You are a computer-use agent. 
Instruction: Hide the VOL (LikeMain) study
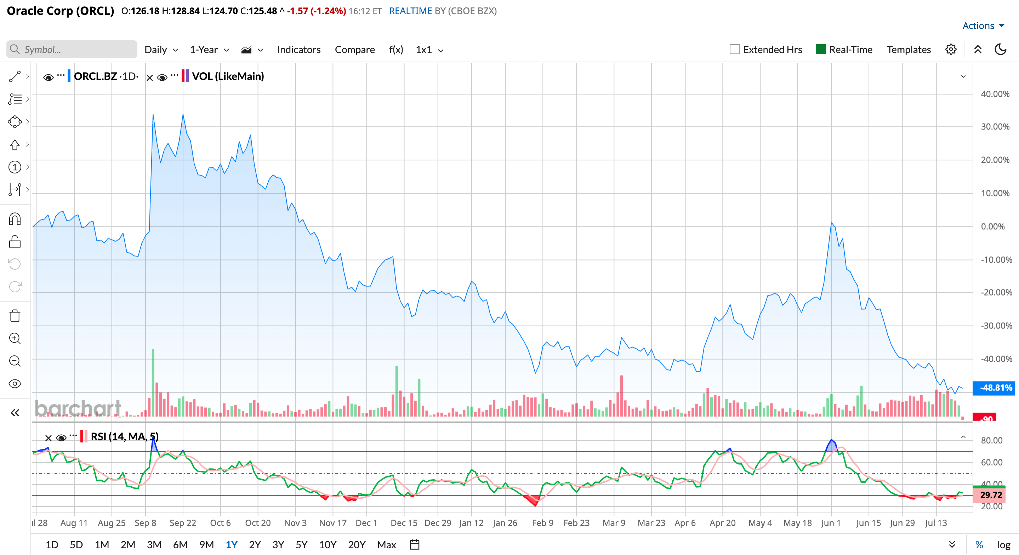click(162, 77)
